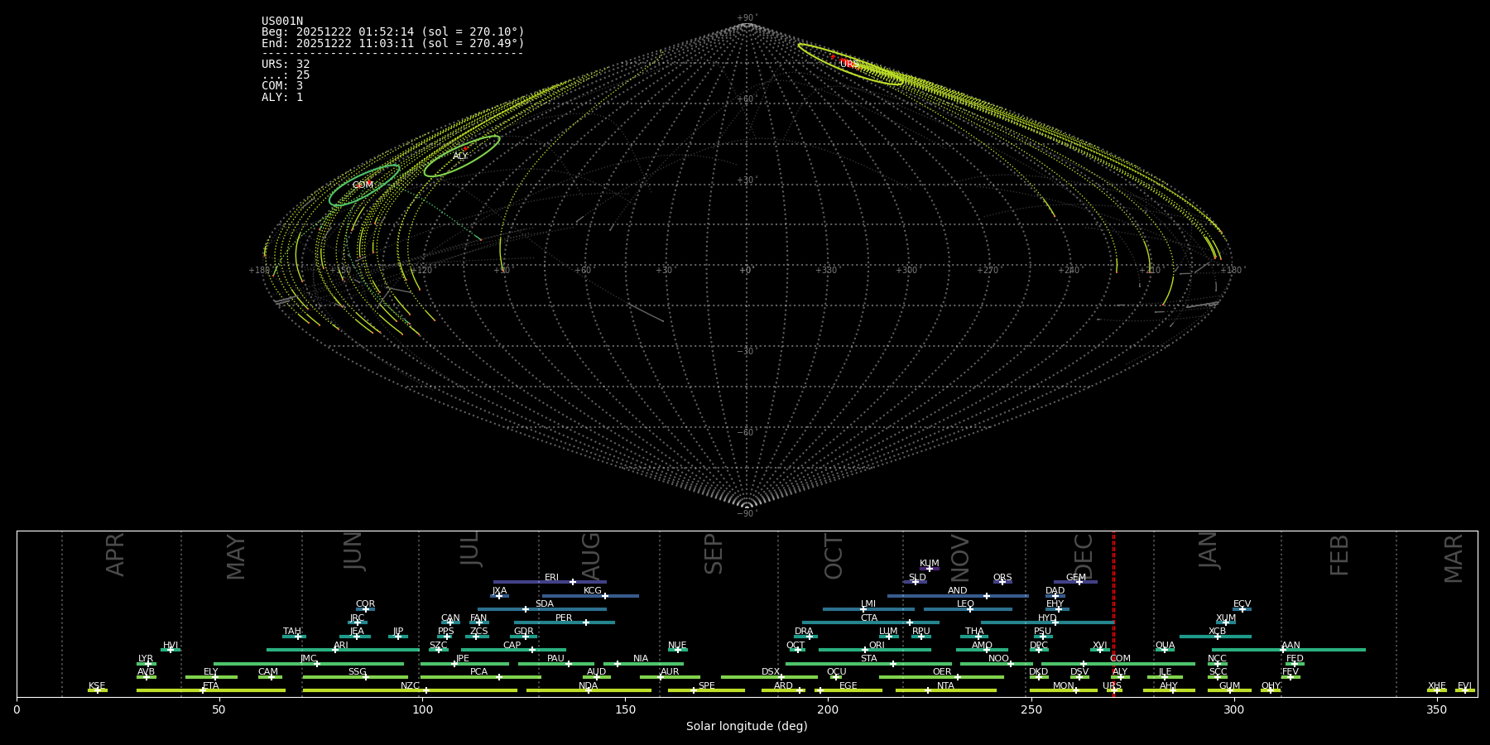Select the ETA shower bar in timeline

(210, 690)
